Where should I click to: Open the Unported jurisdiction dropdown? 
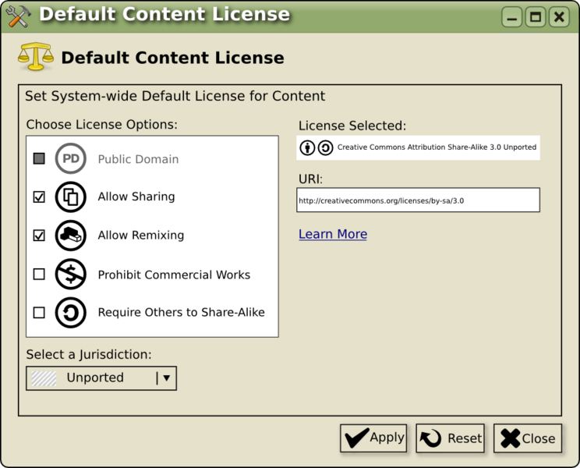101,378
